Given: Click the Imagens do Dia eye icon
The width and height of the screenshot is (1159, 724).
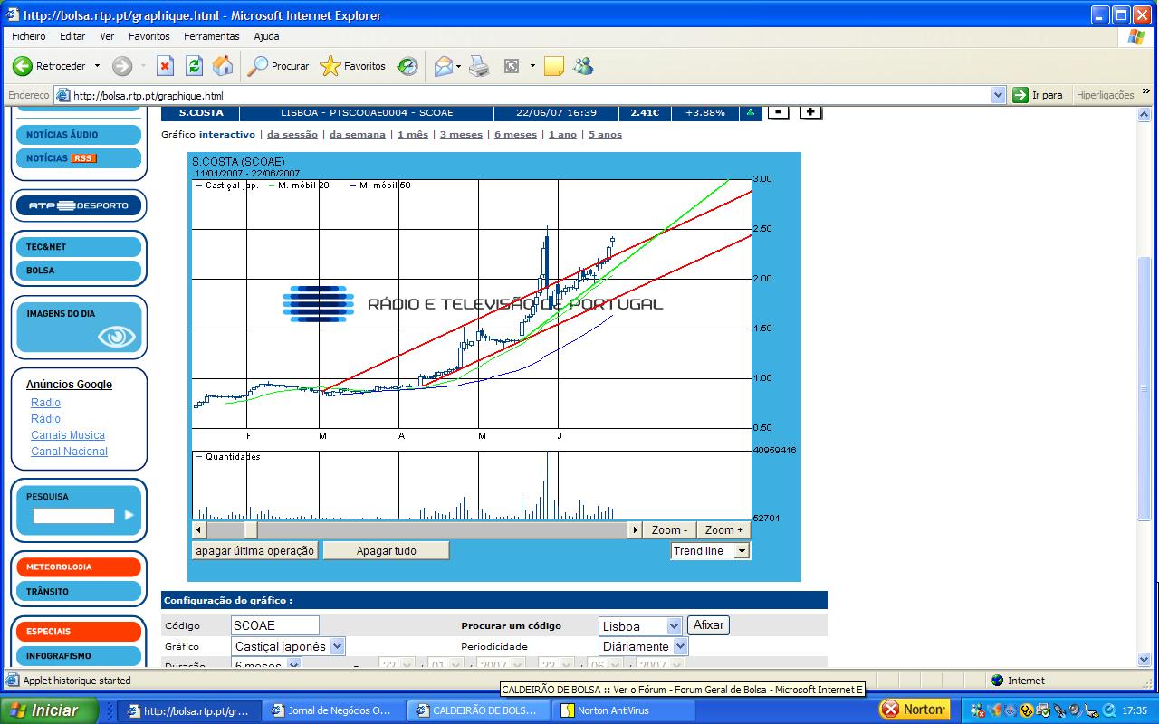Looking at the screenshot, I should (116, 337).
